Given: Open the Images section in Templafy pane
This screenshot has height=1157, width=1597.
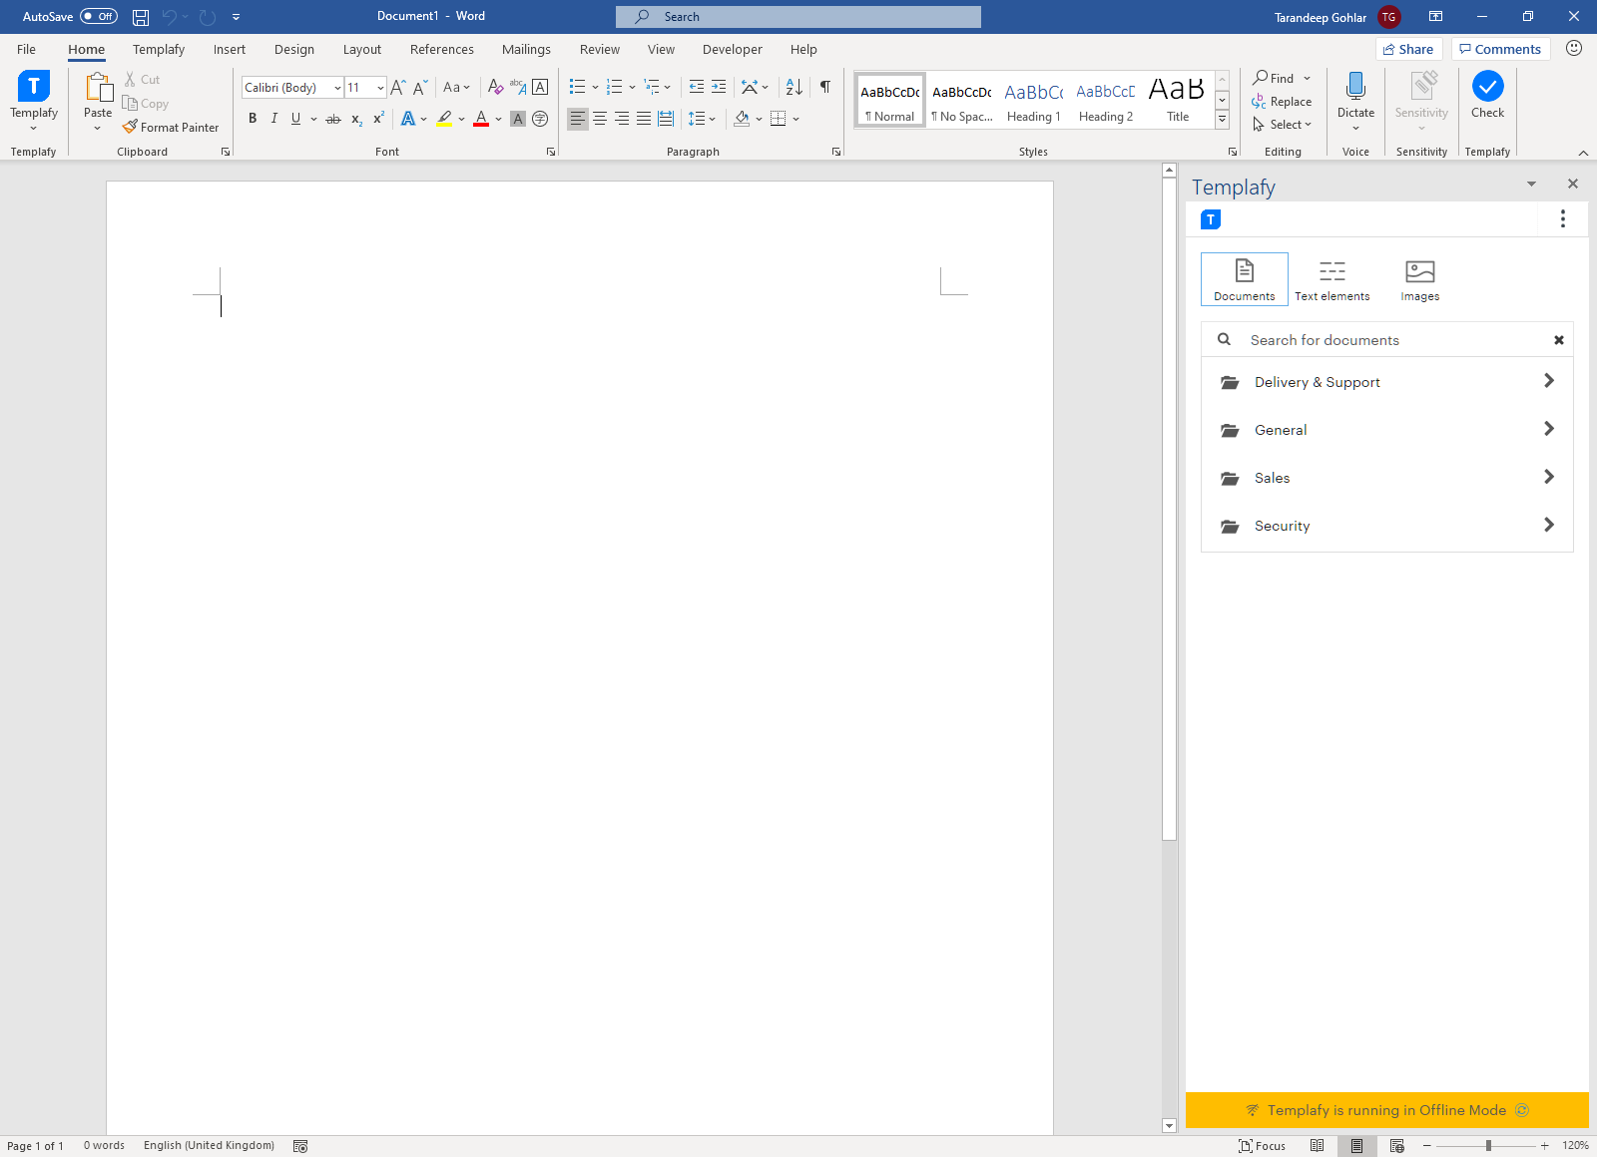Looking at the screenshot, I should pyautogui.click(x=1419, y=279).
